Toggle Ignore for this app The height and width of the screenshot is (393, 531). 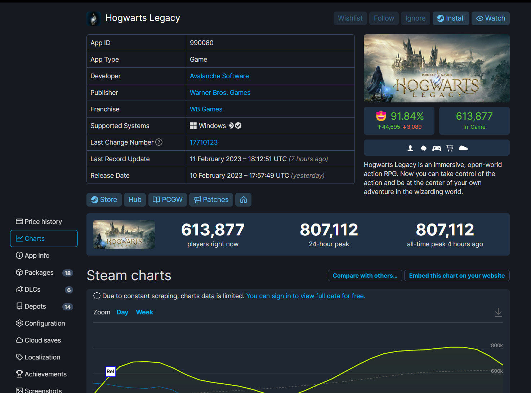tap(415, 18)
